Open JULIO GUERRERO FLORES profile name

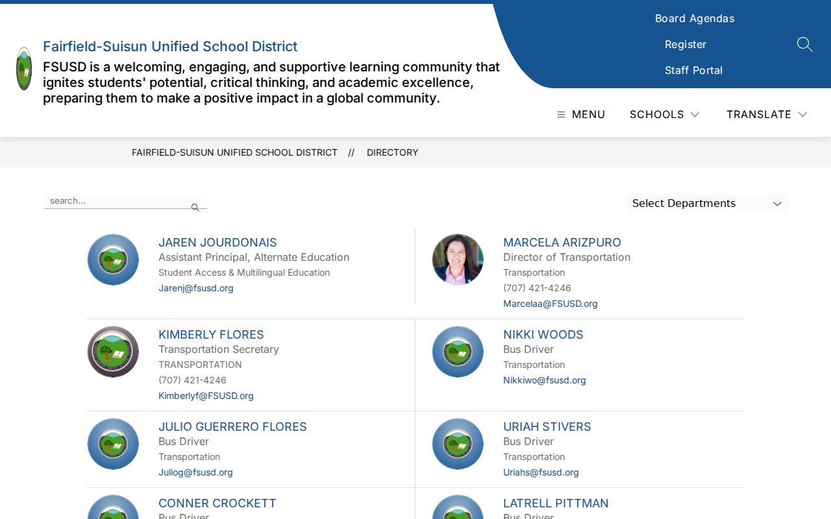232,426
